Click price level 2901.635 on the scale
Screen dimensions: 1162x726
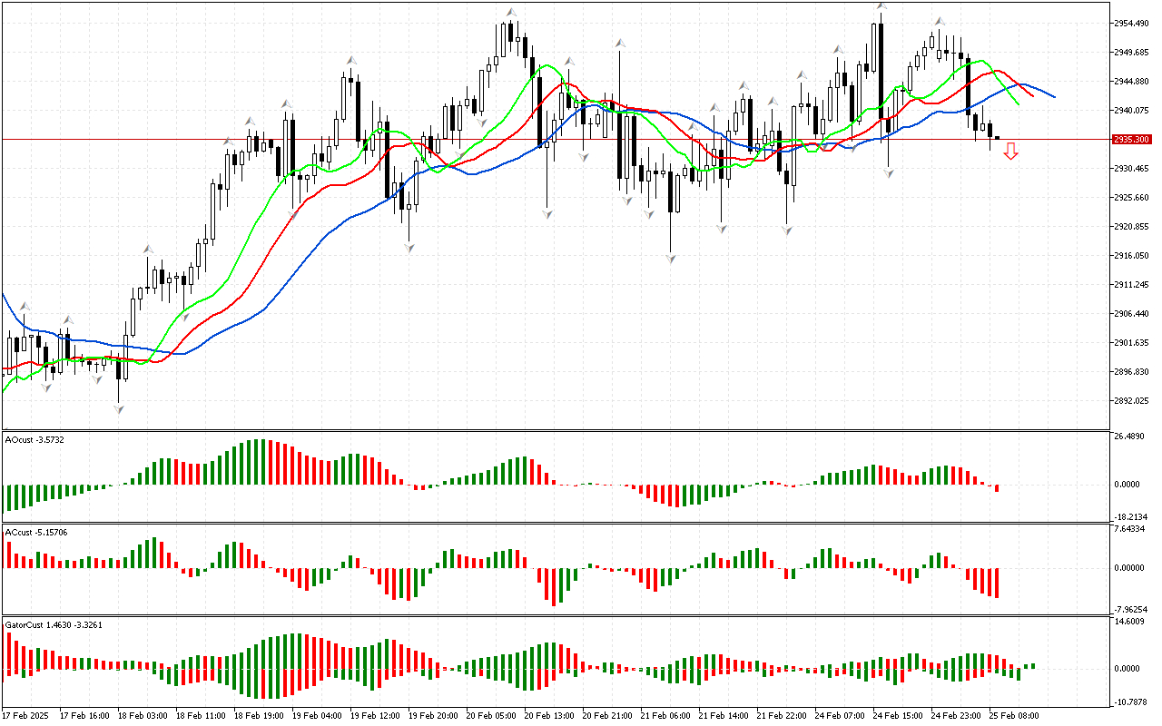(x=1132, y=343)
